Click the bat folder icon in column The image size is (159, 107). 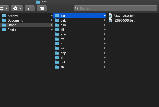[57, 16]
